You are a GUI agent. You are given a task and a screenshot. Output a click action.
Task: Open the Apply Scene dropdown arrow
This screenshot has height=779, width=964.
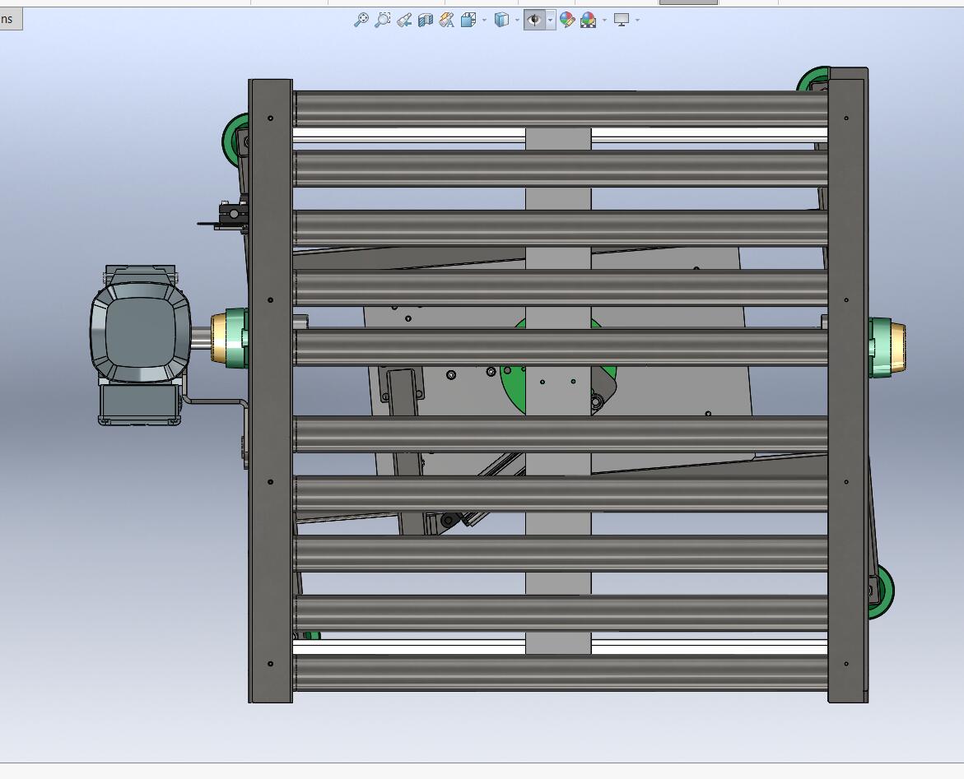point(605,21)
